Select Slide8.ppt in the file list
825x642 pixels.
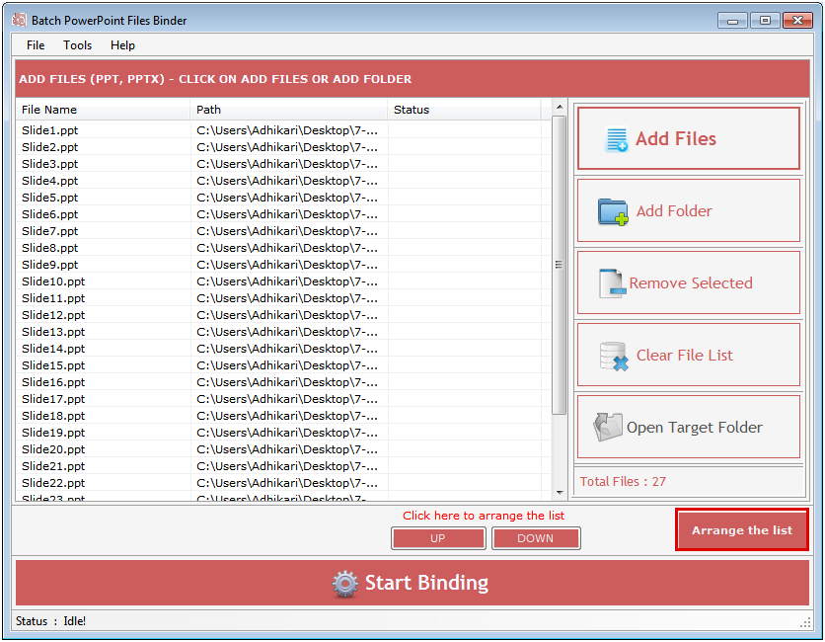(50, 248)
